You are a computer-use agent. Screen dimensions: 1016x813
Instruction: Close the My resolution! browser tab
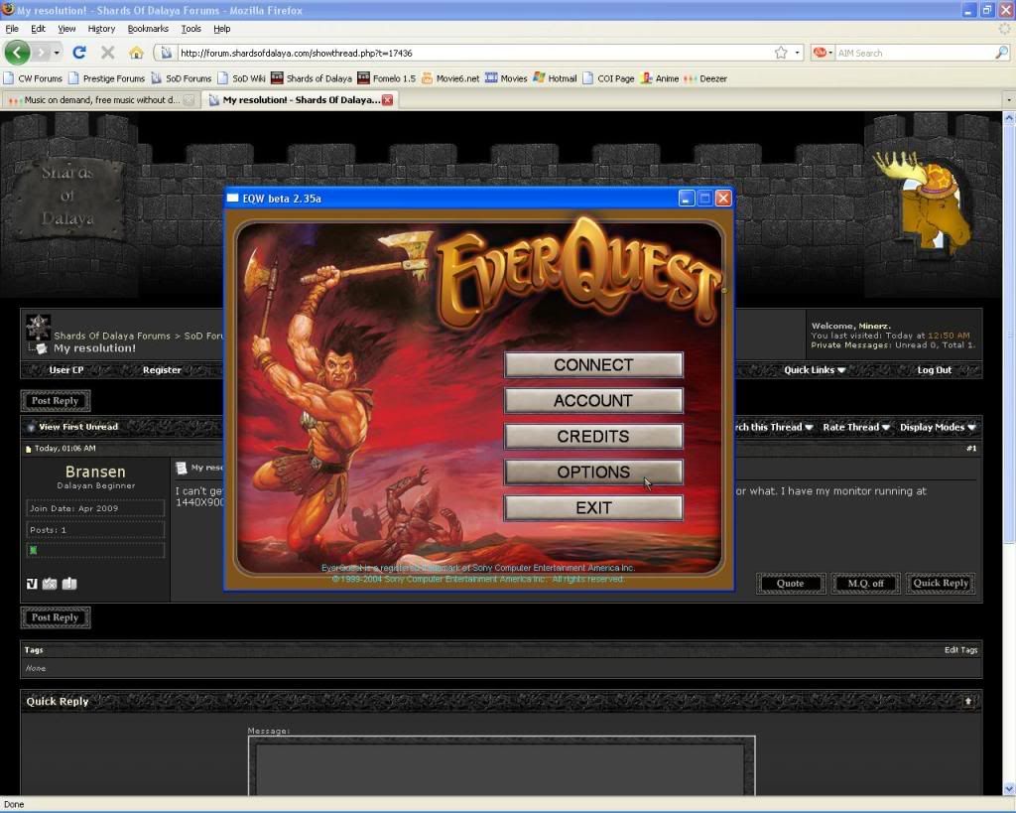(388, 100)
